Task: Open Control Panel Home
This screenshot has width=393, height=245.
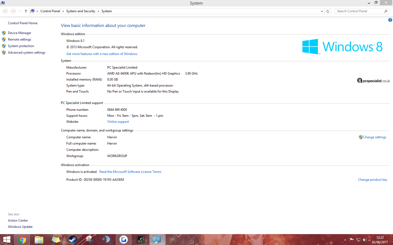Action: tap(23, 23)
